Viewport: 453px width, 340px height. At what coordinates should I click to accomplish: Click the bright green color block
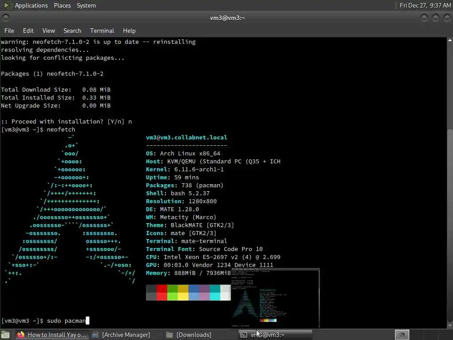point(173,297)
